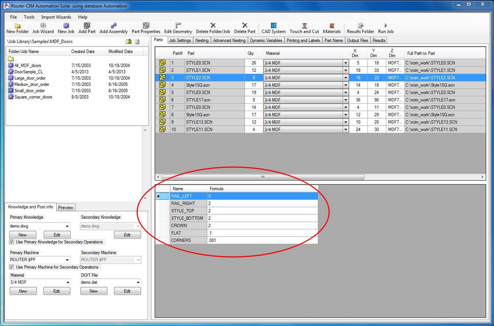Click Edit under Material

click(57, 291)
